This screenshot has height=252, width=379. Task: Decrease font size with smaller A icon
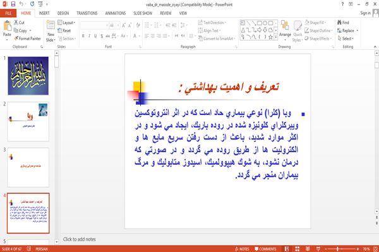pos(130,25)
